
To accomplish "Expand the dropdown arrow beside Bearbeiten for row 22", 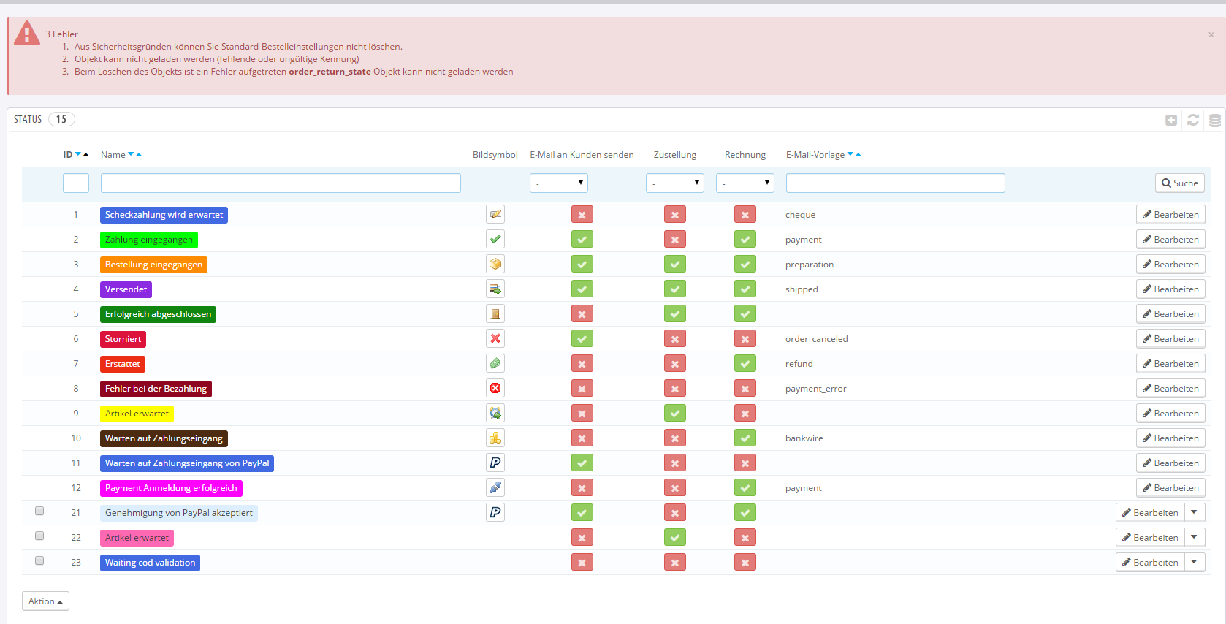I will (1194, 538).
